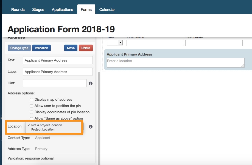This screenshot has width=252, height=165.
Task: Click the Change Type button
Action: tap(19, 48)
